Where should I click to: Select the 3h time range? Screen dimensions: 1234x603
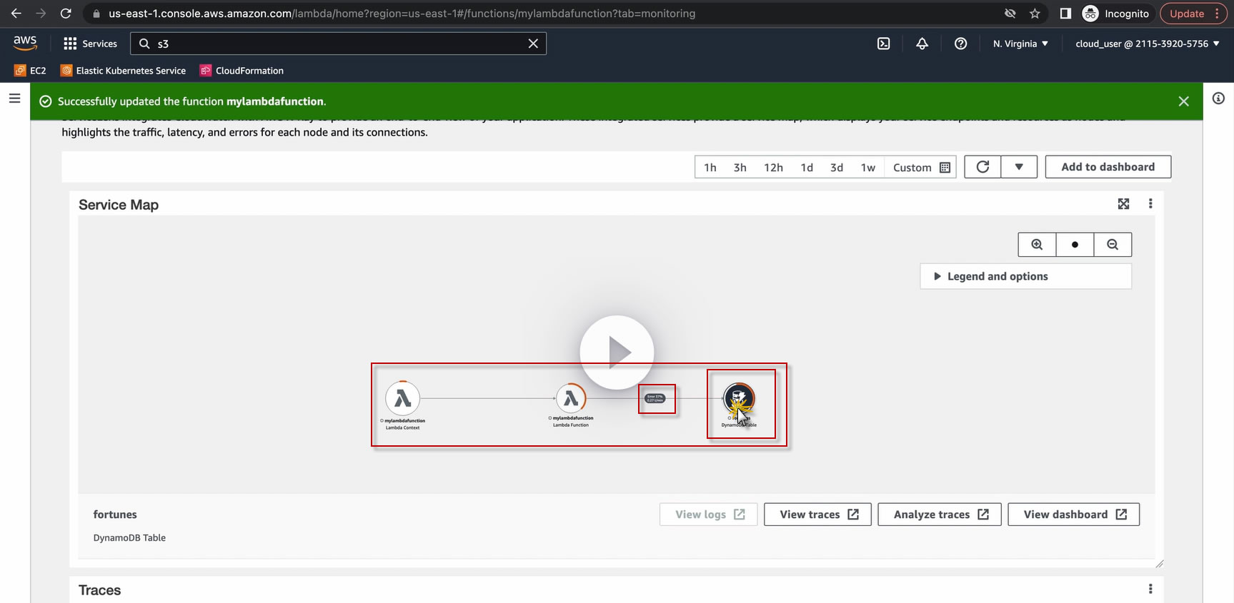click(x=740, y=168)
